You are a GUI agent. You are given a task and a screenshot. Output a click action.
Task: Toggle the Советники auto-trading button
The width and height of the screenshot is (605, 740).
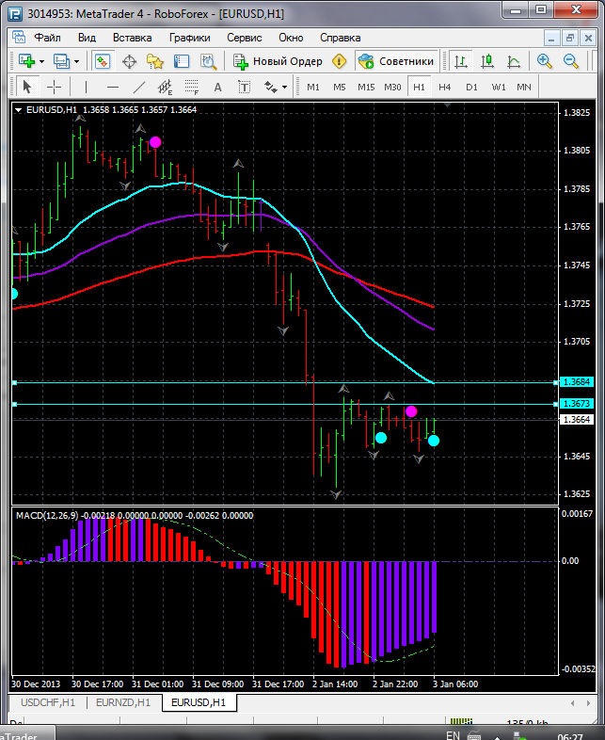(x=396, y=61)
